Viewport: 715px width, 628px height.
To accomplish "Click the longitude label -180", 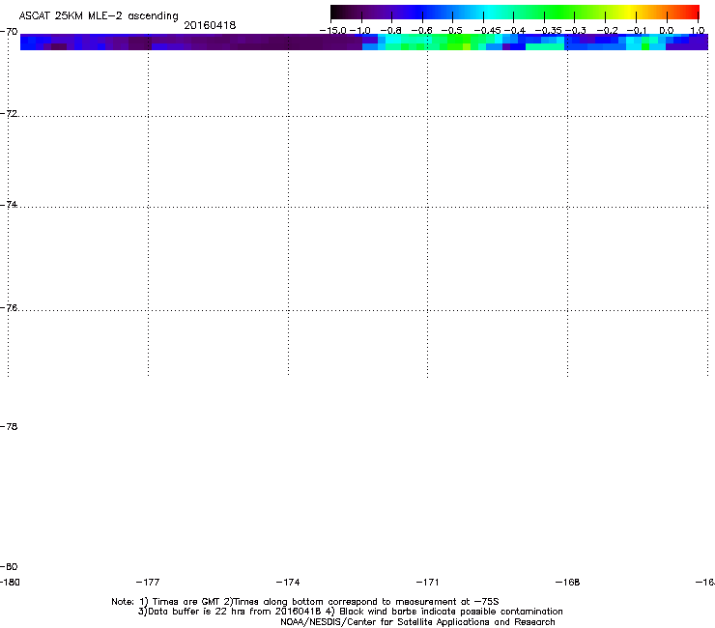I will pos(10,582).
